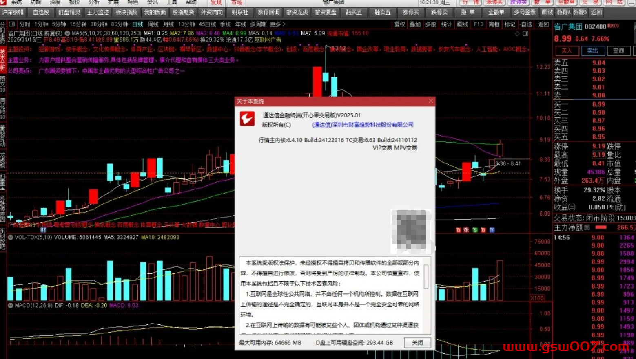Click the red 买入 buy button
The width and height of the screenshot is (636, 359).
click(567, 51)
